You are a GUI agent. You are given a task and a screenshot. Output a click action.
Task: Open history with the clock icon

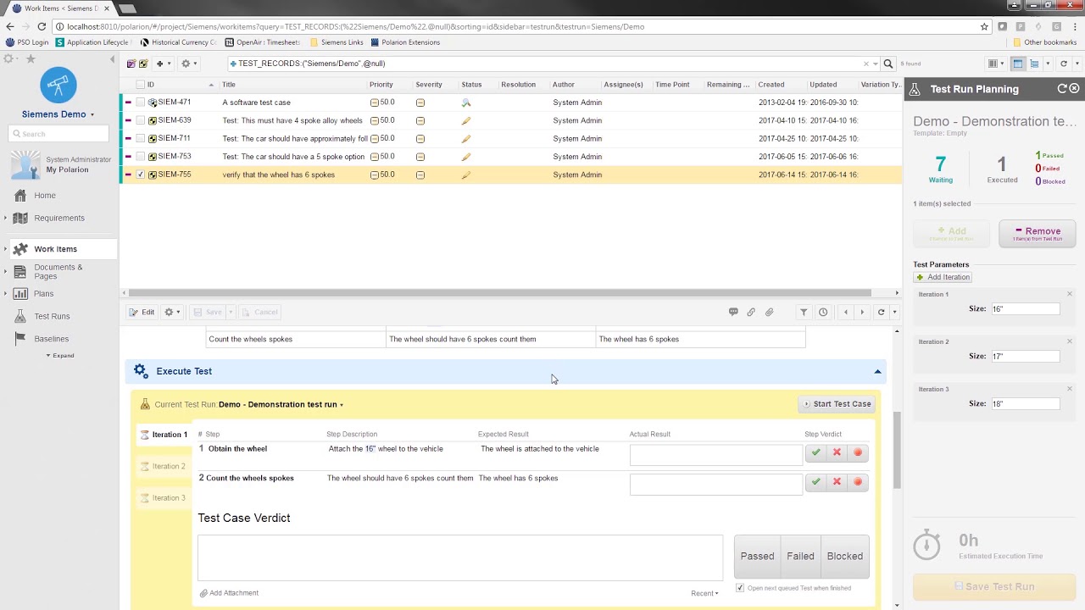[823, 312]
